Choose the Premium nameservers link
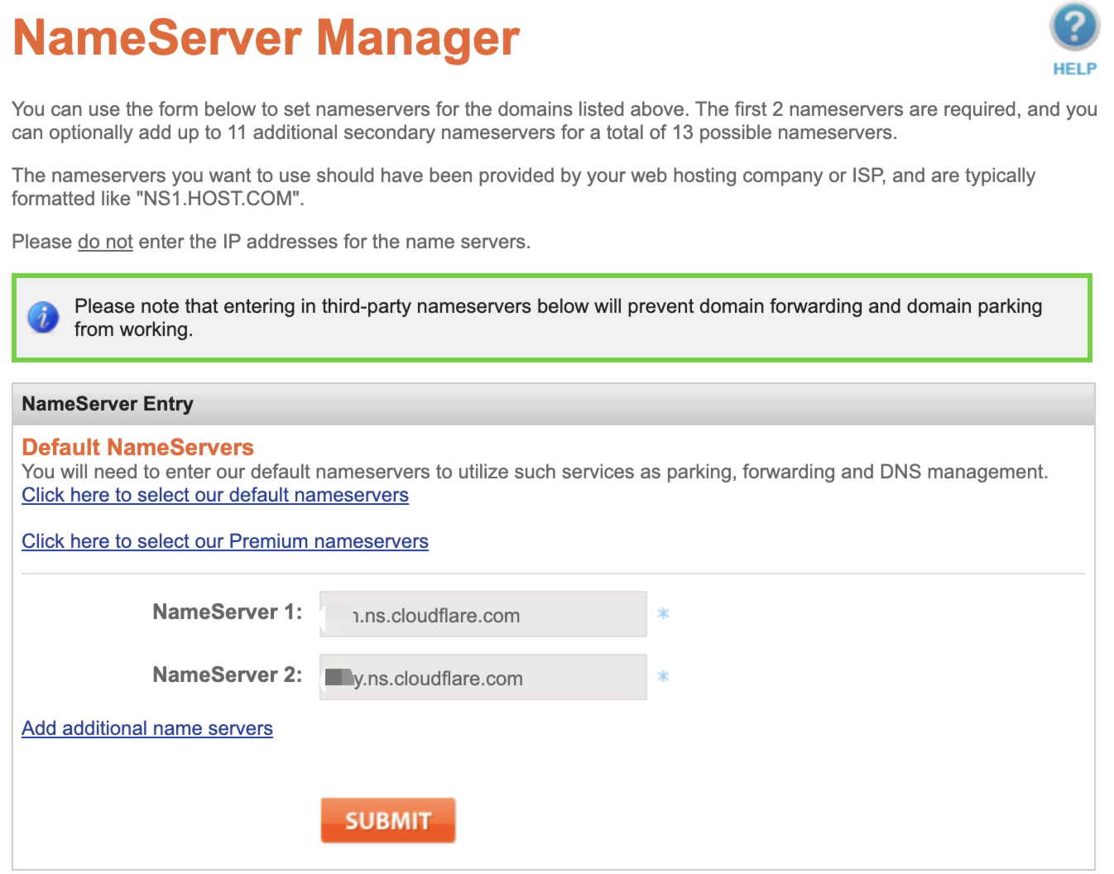This screenshot has width=1114, height=874. [225, 541]
